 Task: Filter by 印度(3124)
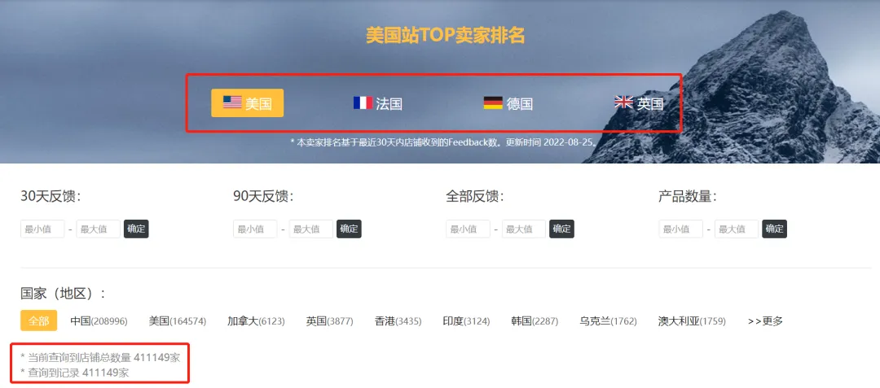(x=466, y=321)
